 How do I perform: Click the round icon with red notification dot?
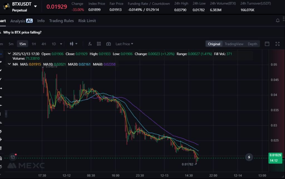13,157
